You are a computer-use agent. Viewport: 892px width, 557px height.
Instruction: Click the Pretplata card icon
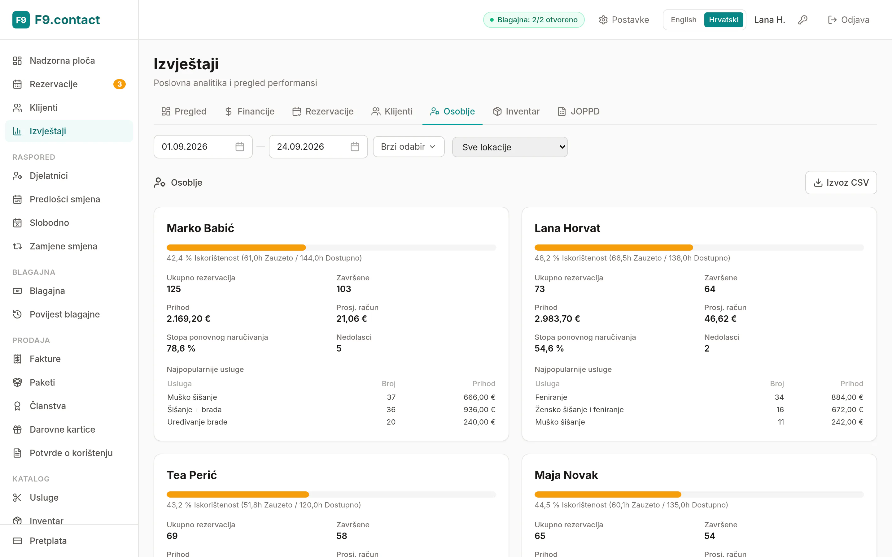click(17, 541)
